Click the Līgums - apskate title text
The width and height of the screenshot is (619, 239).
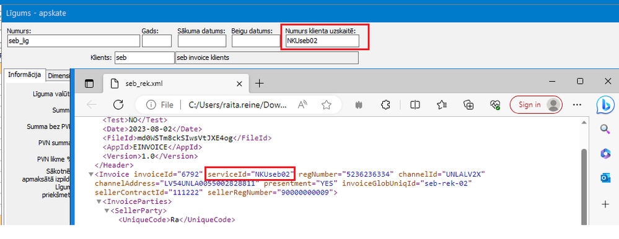pos(36,14)
